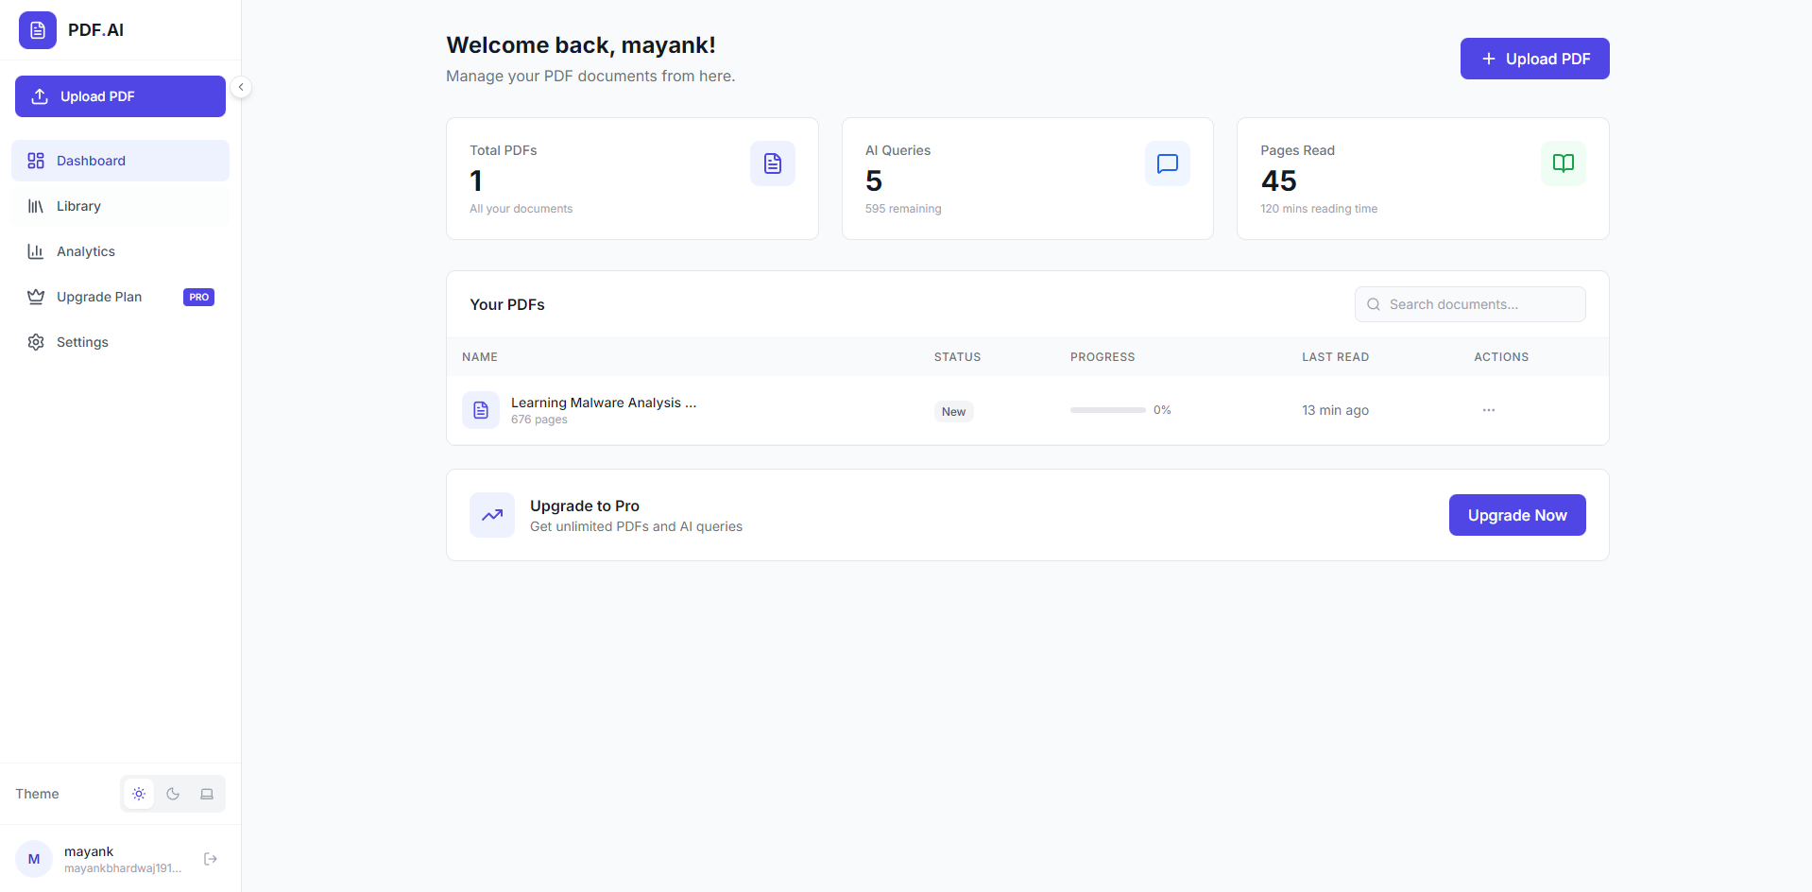Select system theme with laptop icon
This screenshot has height=892, width=1812.
(207, 794)
